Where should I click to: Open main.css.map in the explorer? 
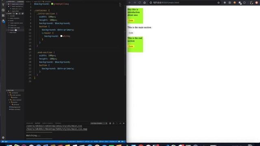[x=15, y=28]
